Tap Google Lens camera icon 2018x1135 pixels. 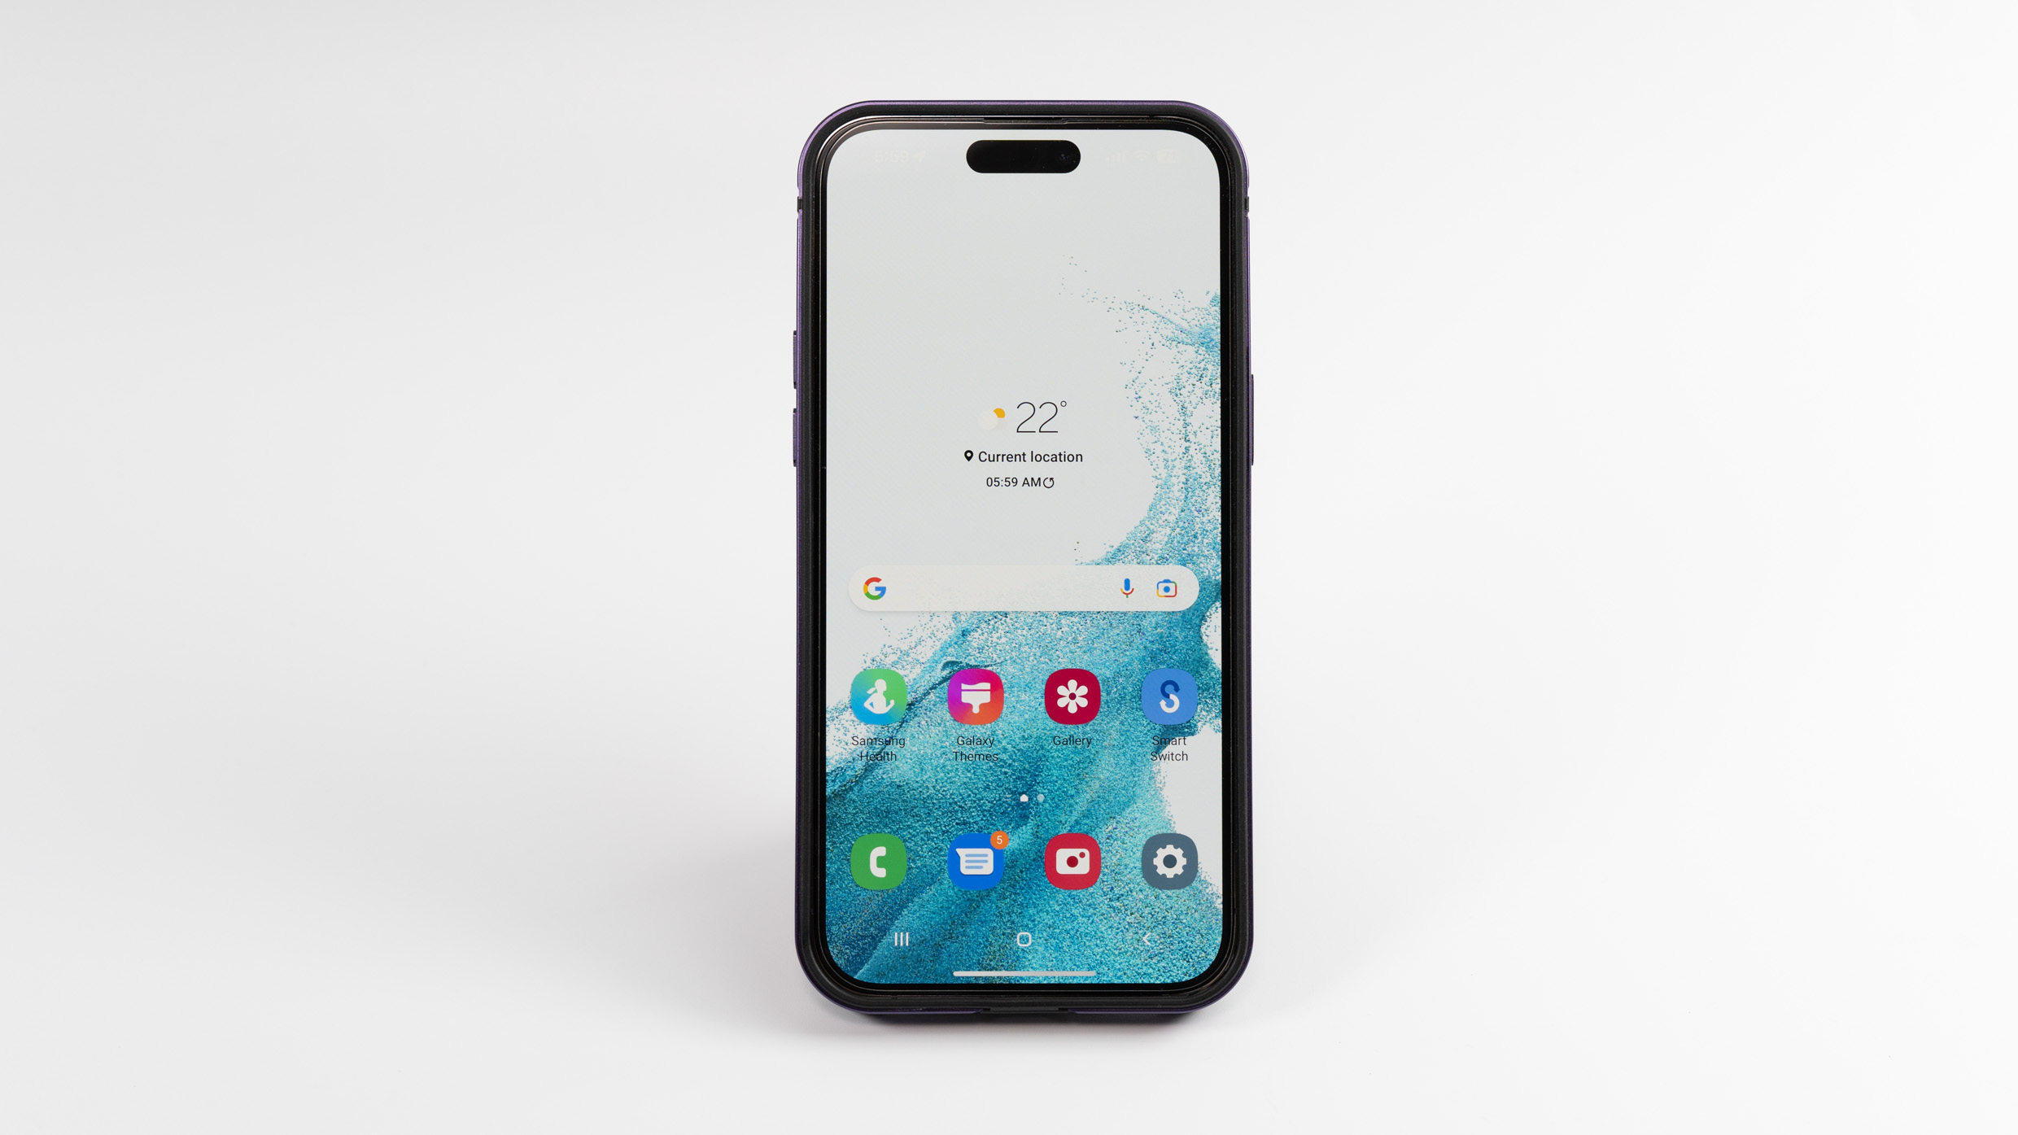tap(1168, 587)
